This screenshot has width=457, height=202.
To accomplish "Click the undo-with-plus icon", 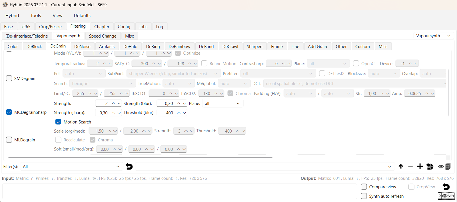I will [x=430, y=166].
